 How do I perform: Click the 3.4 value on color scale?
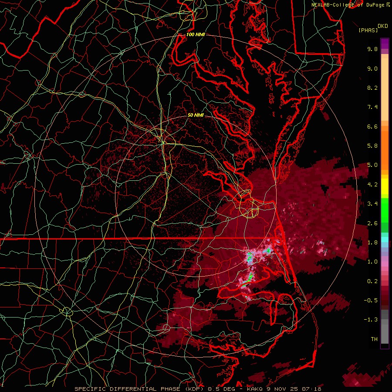click(x=372, y=204)
